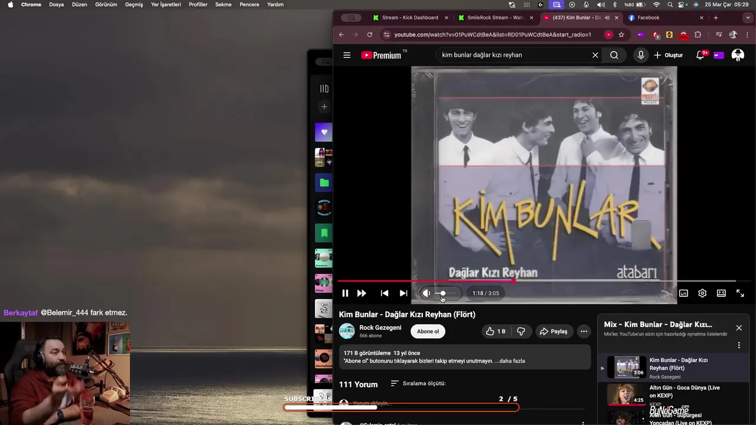Share the video via Paylaş
The width and height of the screenshot is (756, 425).
554,331
